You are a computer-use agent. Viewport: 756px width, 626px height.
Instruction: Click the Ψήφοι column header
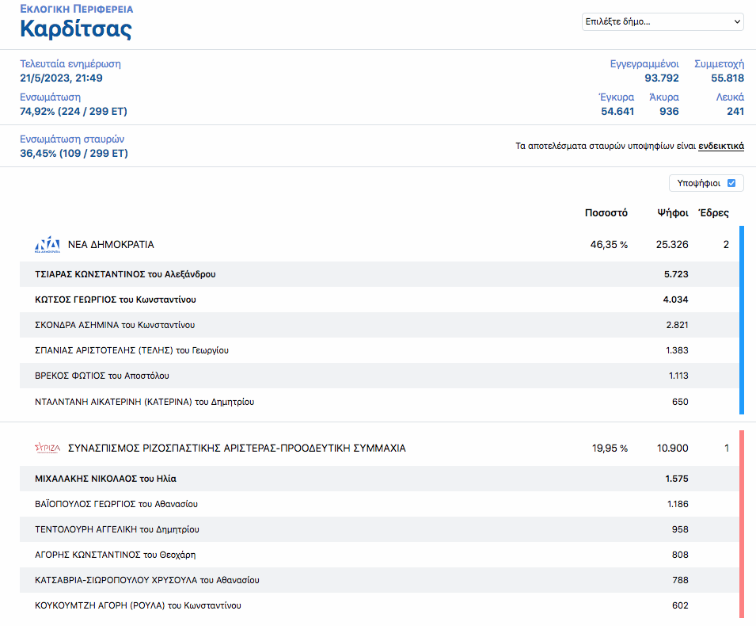point(673,212)
